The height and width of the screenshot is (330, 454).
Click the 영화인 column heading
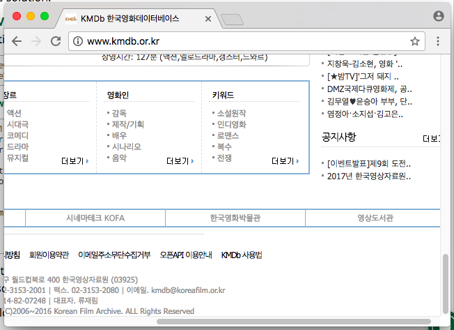[x=118, y=95]
